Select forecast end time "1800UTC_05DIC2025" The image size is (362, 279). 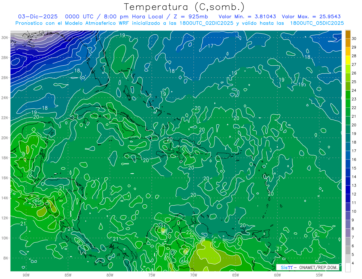(x=317, y=23)
